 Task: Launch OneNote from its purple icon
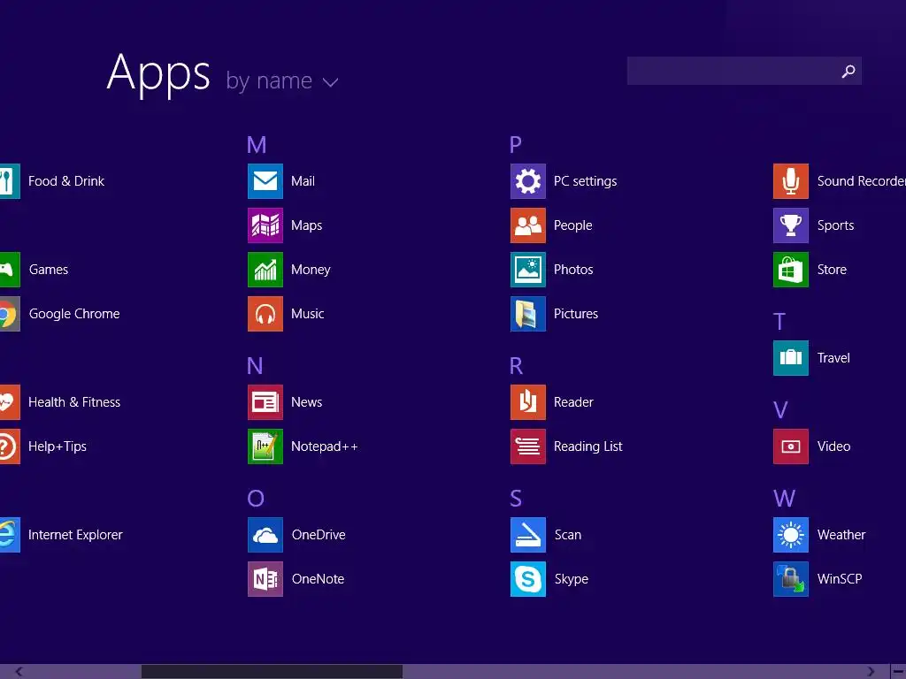pos(265,578)
